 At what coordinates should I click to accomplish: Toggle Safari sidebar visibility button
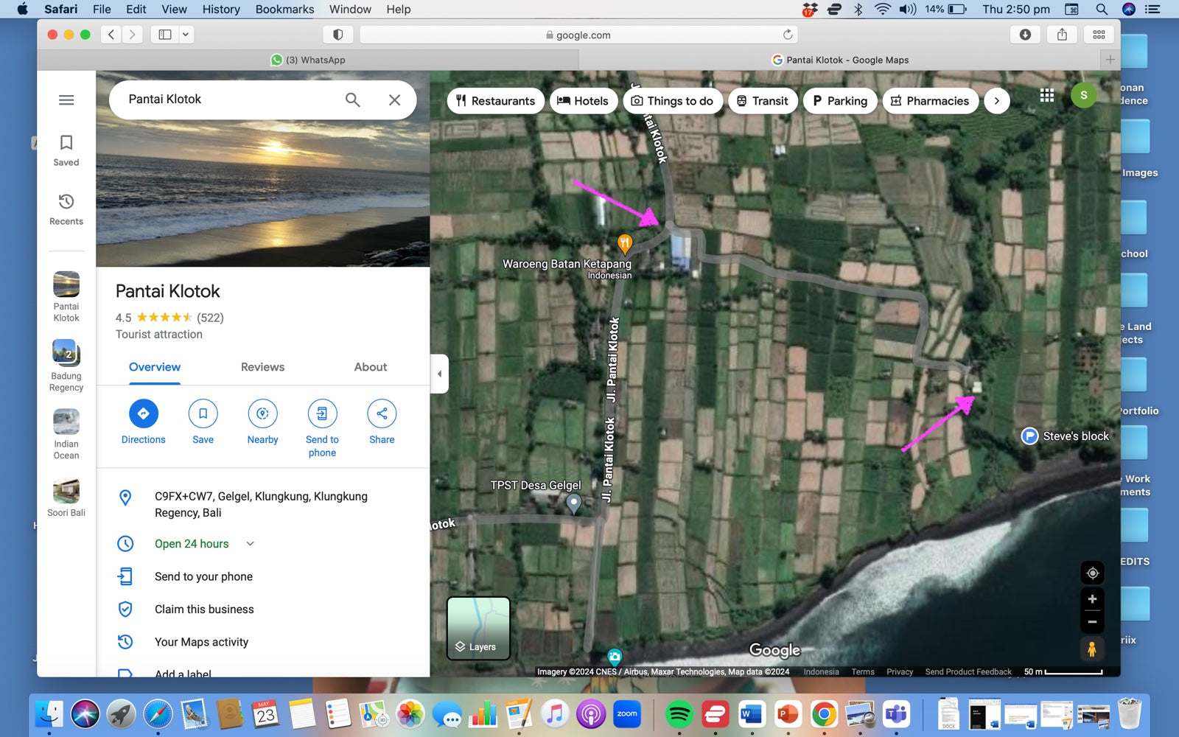tap(165, 35)
